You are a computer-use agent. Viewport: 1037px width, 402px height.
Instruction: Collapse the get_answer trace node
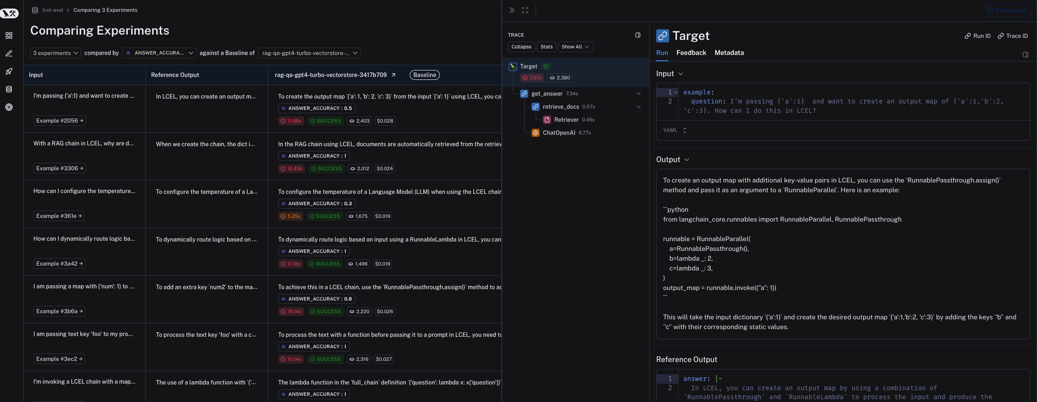pyautogui.click(x=638, y=94)
